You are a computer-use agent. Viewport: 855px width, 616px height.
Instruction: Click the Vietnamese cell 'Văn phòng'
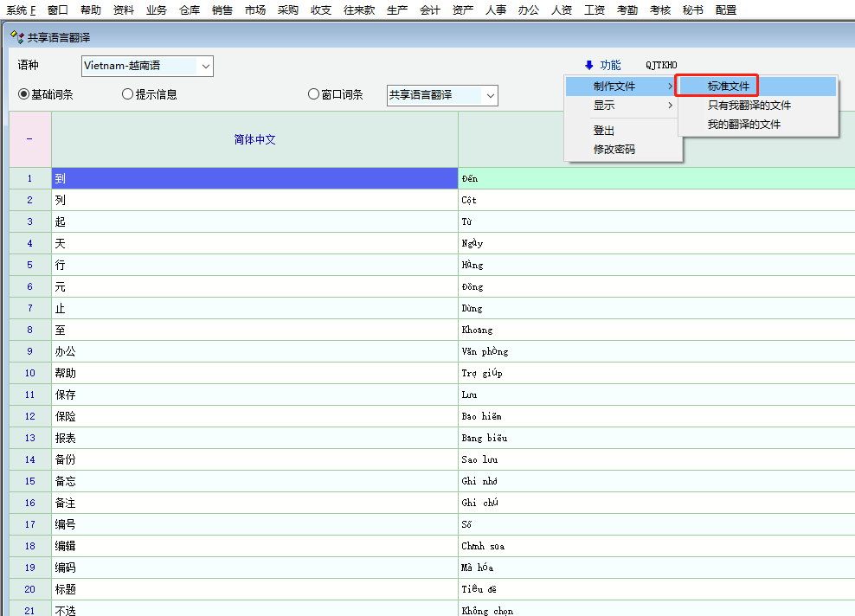(x=485, y=351)
